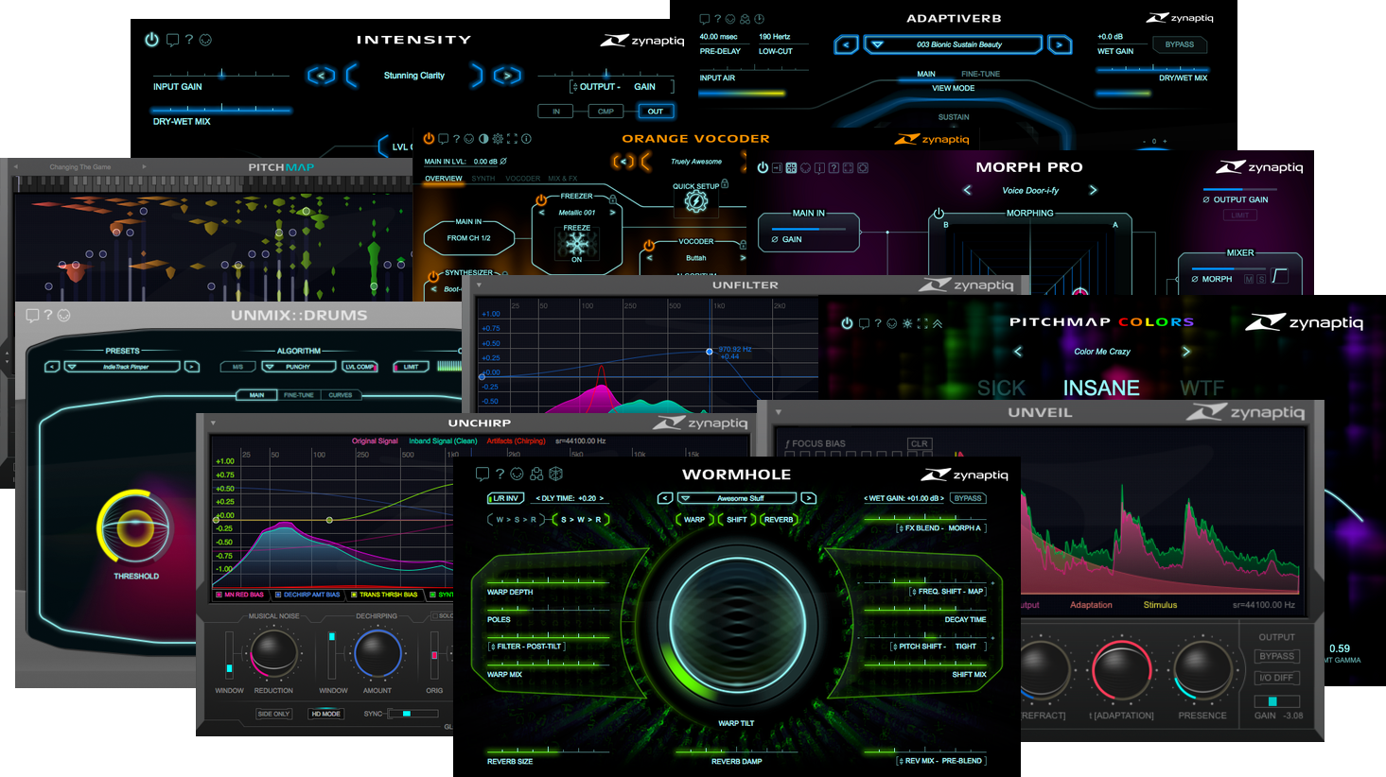Switch to the OVERVIEW tab in Orange Vocoder
This screenshot has width=1386, height=777.
443,179
